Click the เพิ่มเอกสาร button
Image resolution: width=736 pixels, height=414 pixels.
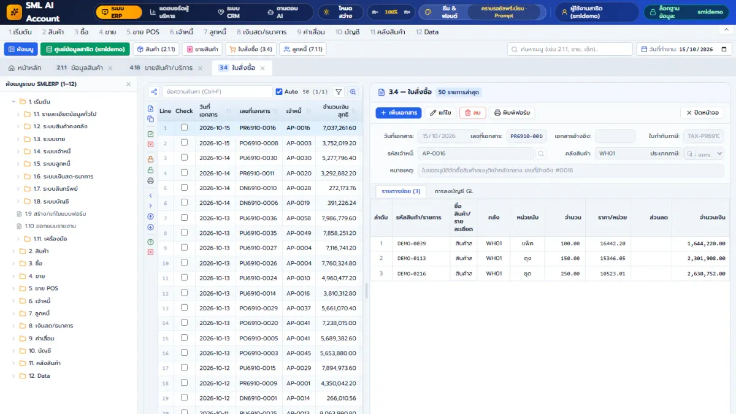tap(399, 113)
